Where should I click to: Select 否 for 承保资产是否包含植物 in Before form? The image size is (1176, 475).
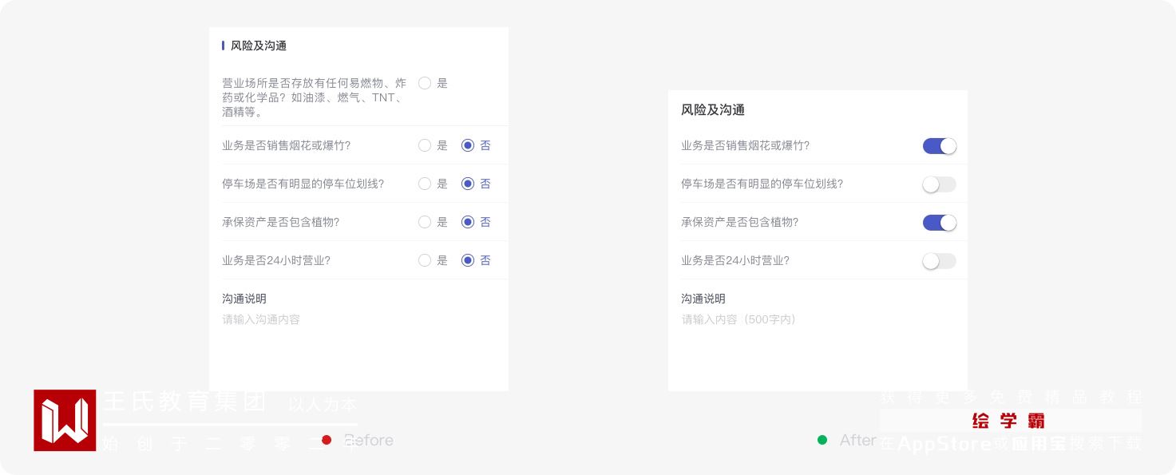coord(468,222)
